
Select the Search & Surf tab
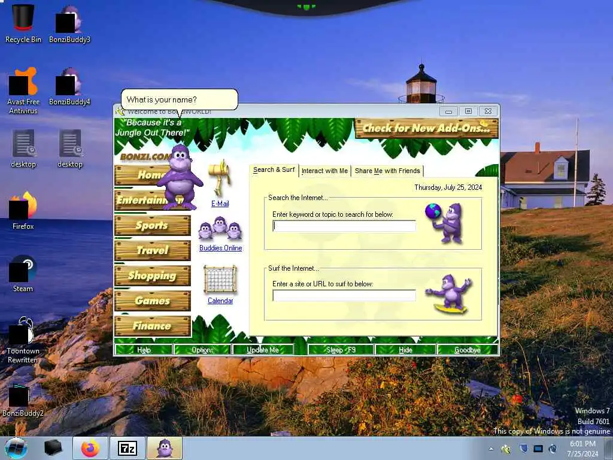coord(274,170)
